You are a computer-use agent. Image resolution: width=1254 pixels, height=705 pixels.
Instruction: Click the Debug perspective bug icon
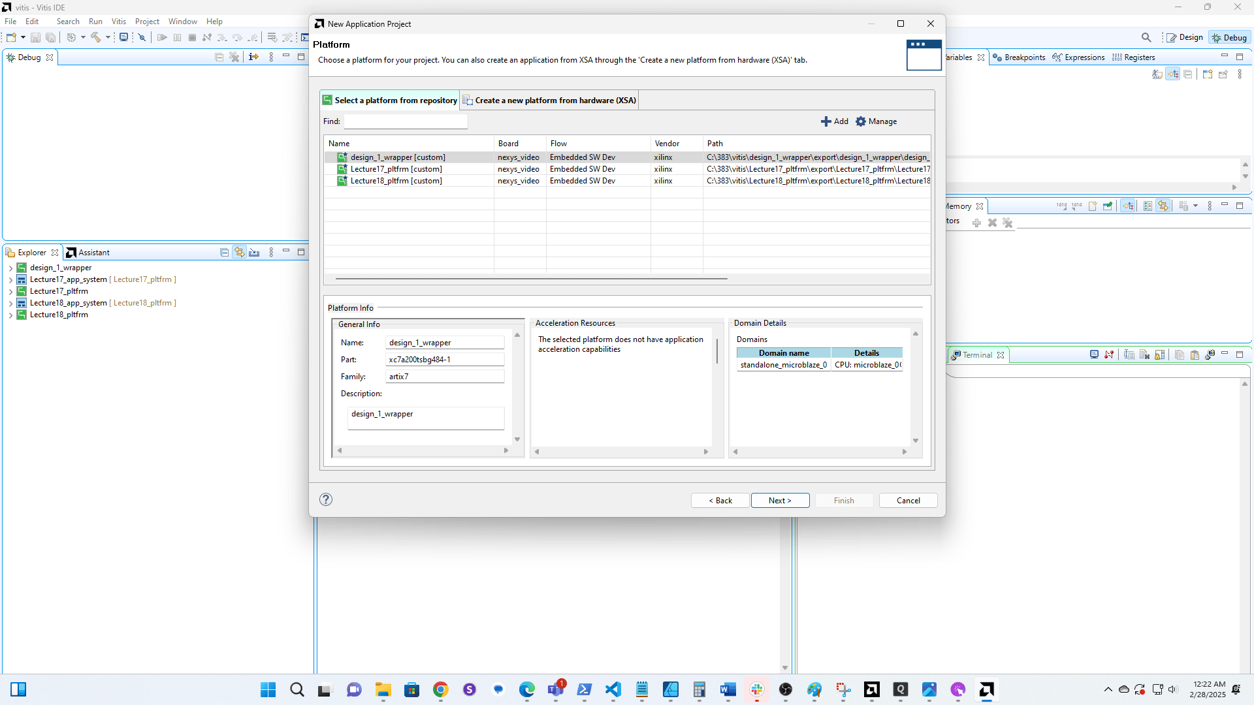coord(1216,38)
